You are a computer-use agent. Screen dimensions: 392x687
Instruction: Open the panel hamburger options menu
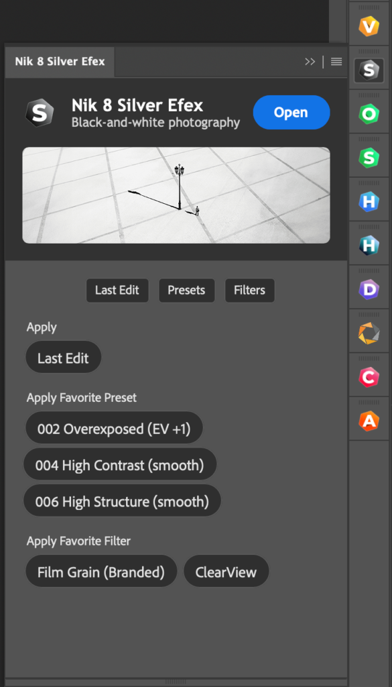click(336, 62)
